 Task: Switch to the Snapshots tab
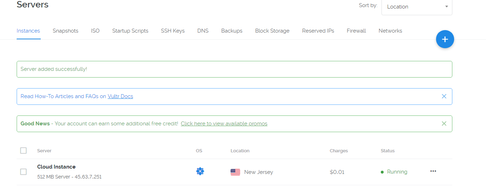click(x=66, y=31)
